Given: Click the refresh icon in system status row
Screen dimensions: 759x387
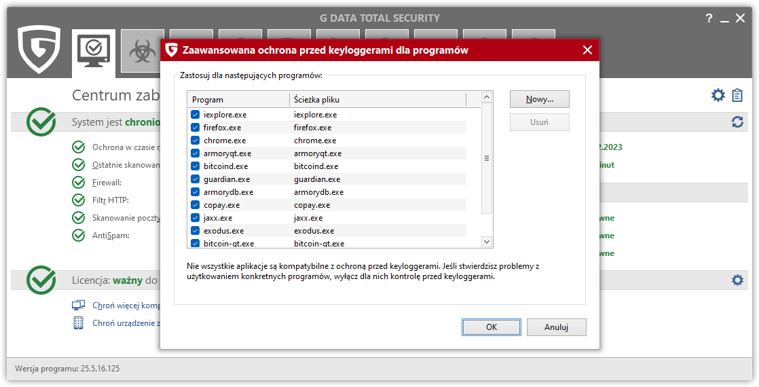Looking at the screenshot, I should [737, 122].
